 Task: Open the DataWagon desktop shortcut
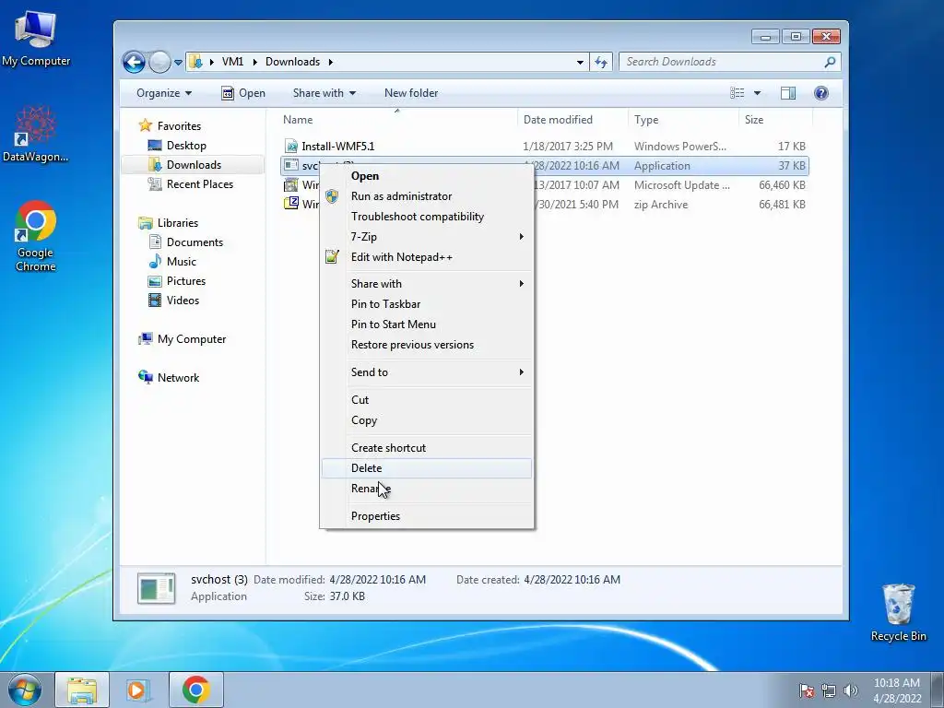(x=36, y=134)
